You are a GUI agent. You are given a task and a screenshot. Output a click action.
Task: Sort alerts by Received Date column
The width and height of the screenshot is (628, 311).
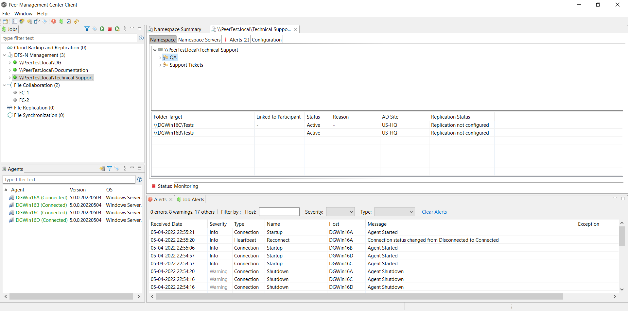click(x=178, y=224)
